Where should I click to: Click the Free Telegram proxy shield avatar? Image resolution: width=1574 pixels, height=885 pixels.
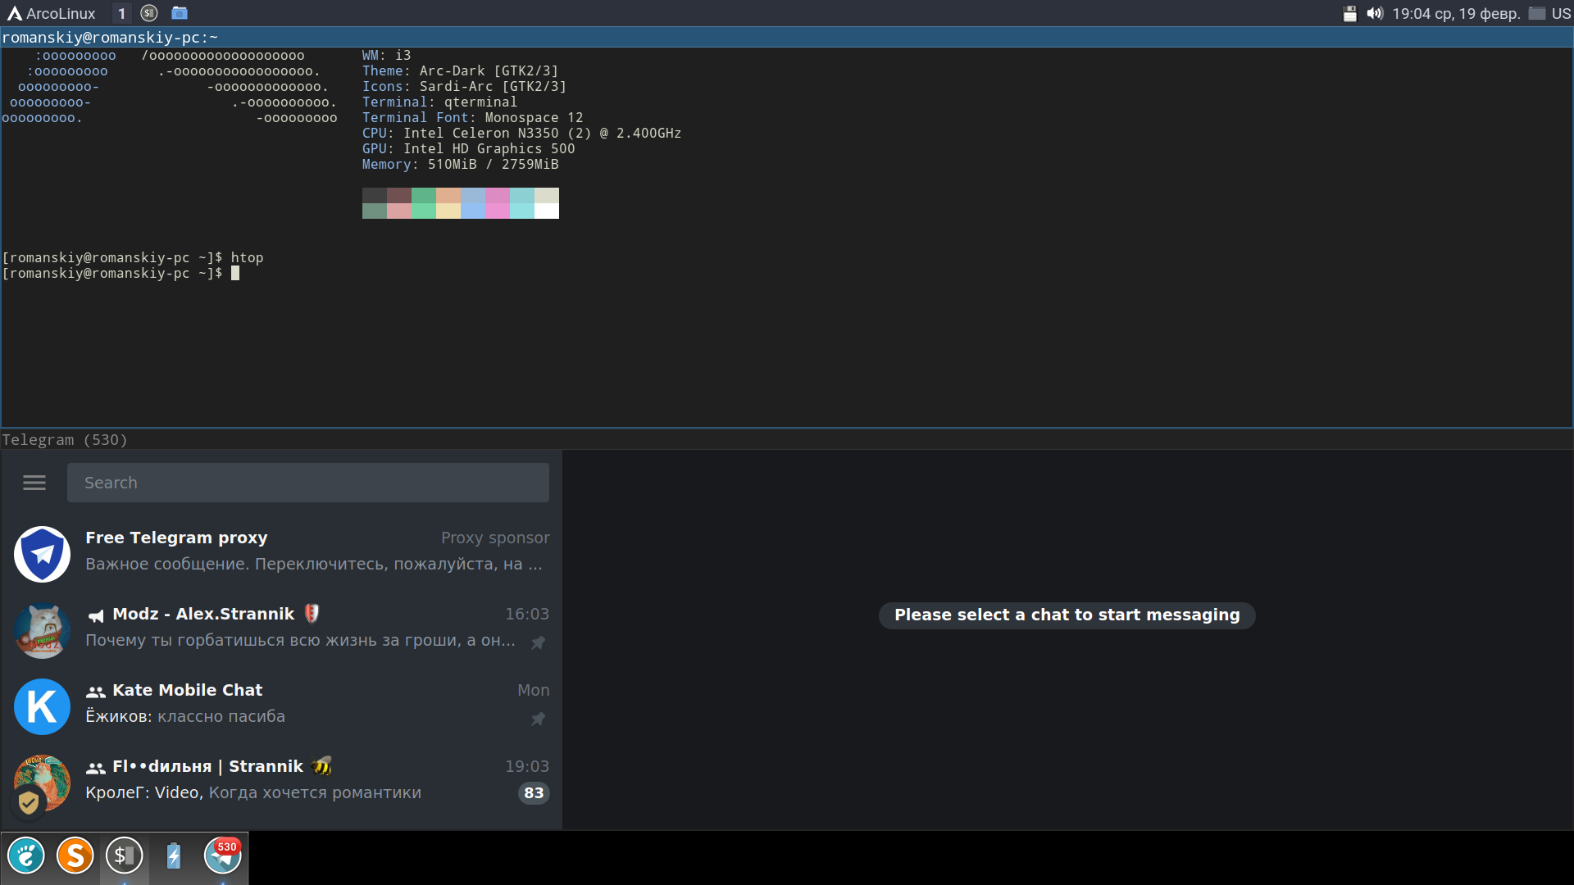(42, 554)
